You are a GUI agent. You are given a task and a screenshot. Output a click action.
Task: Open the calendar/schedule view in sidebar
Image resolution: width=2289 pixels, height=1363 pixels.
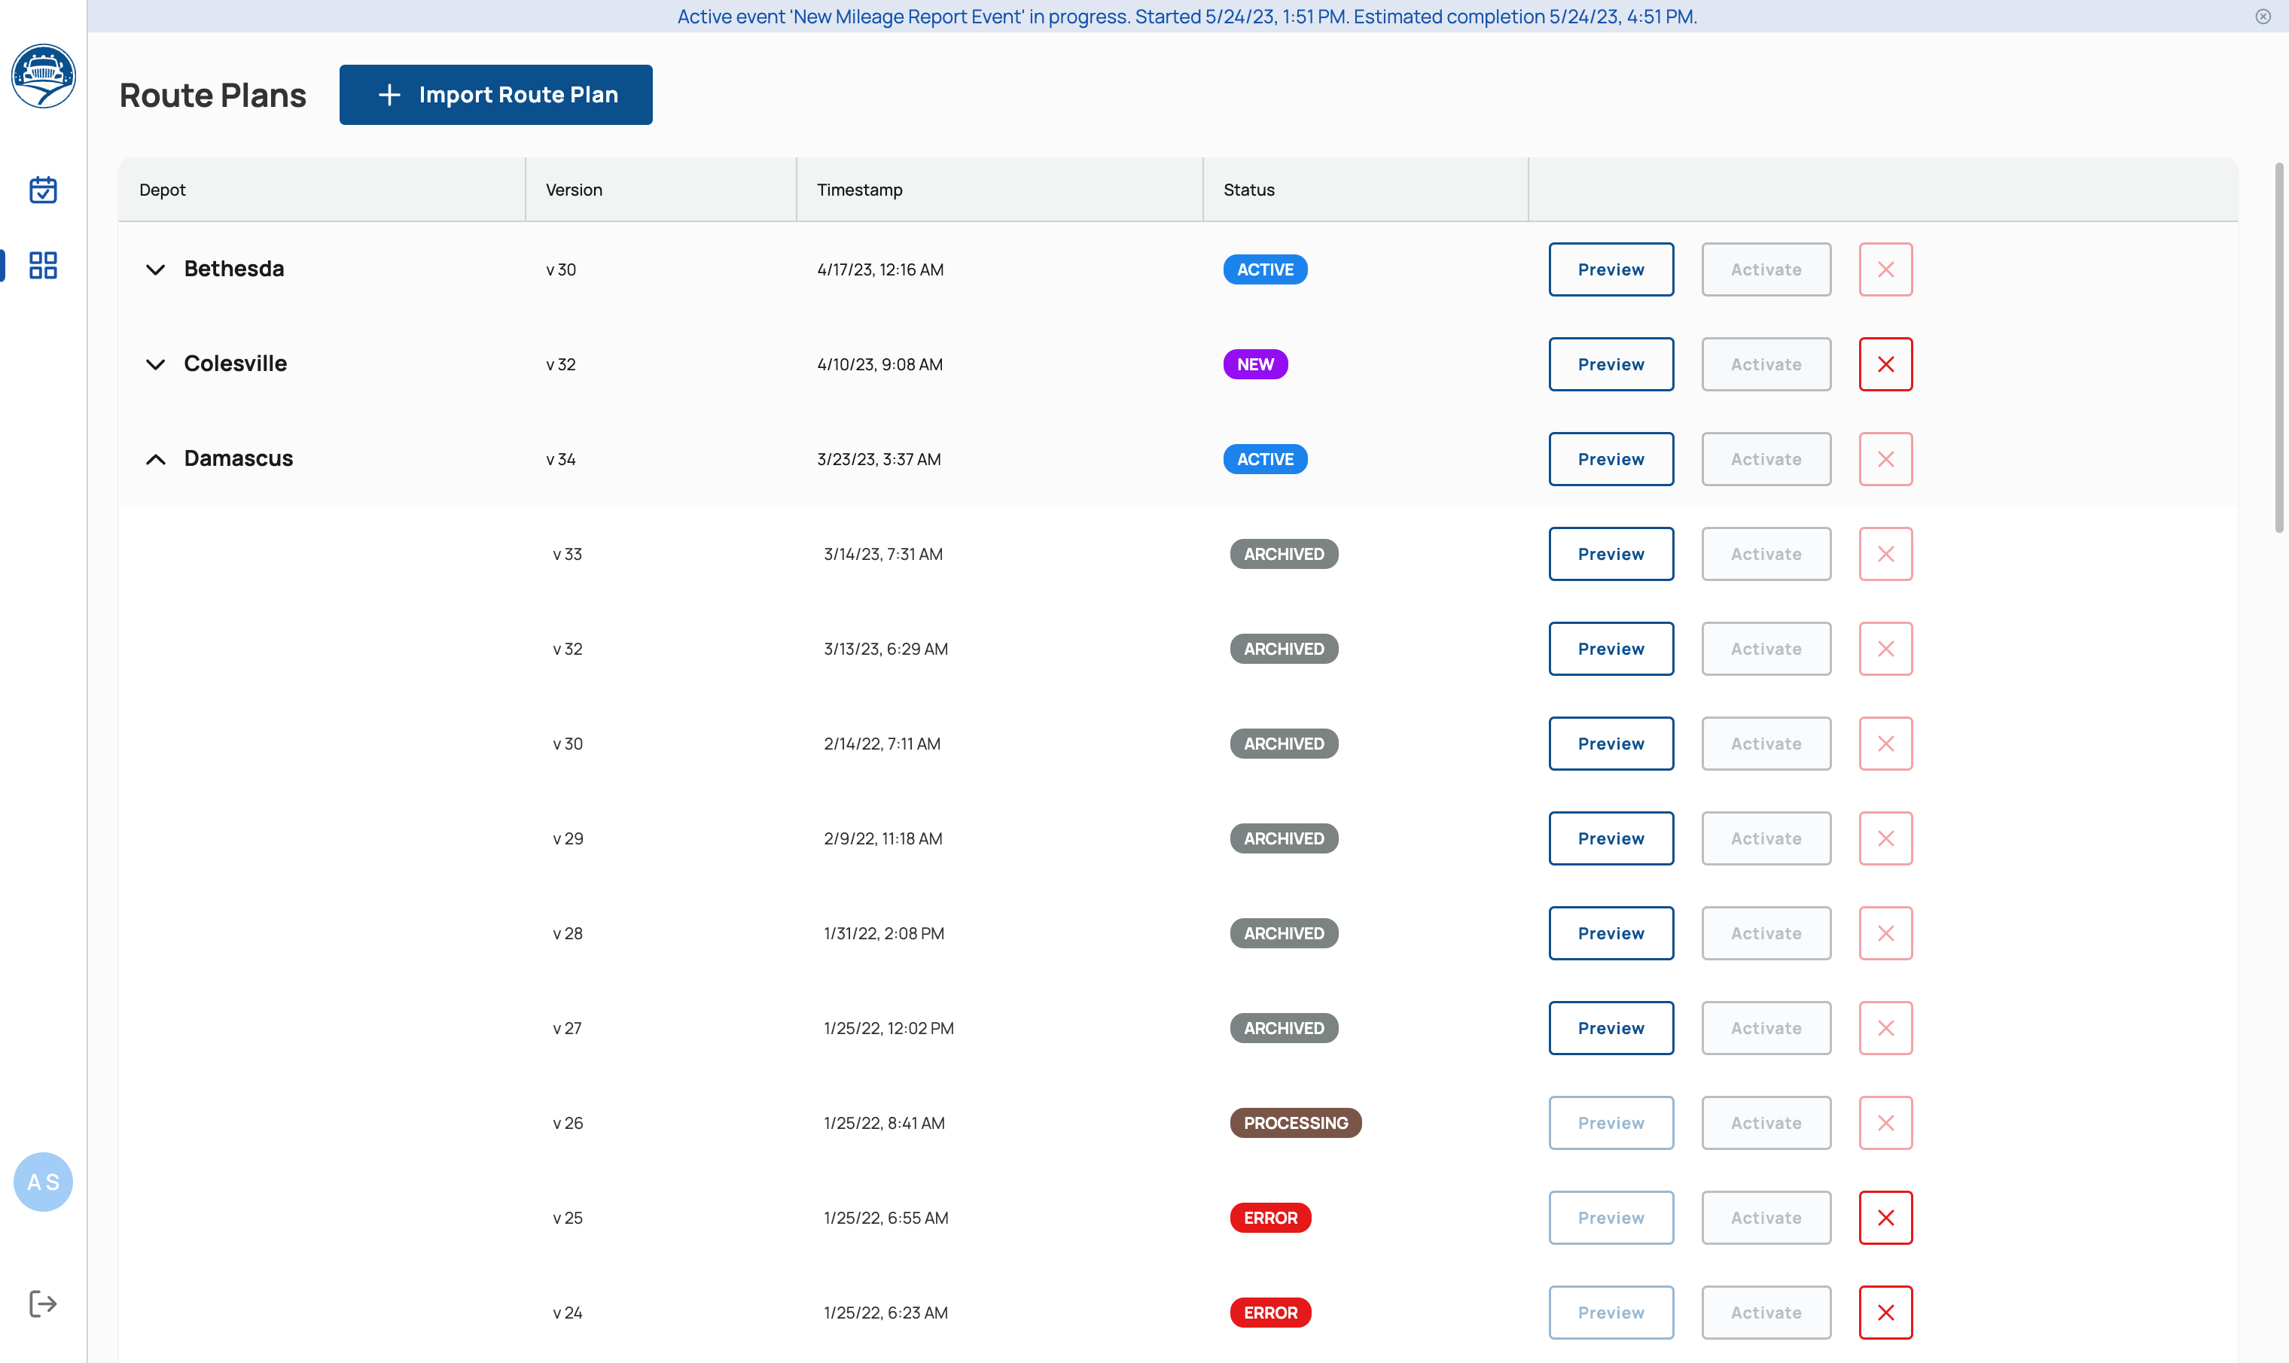tap(42, 189)
